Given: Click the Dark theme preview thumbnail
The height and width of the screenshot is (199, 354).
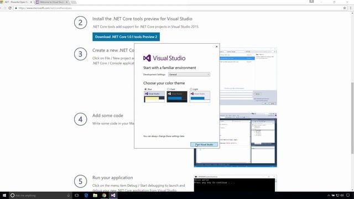Looking at the screenshot, I should (x=177, y=97).
